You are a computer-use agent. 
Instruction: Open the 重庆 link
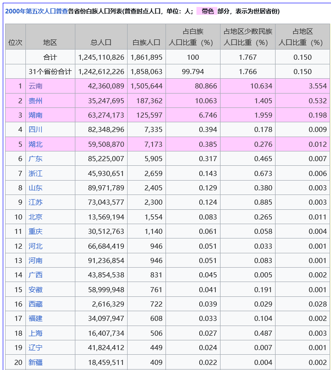tap(35, 231)
